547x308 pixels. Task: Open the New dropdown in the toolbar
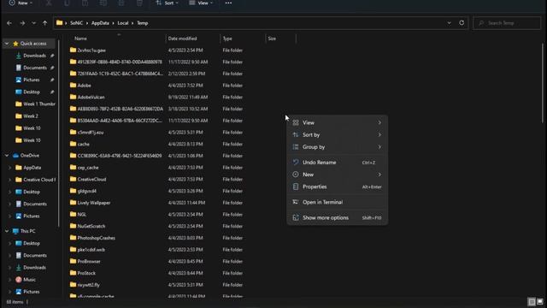[21, 3]
